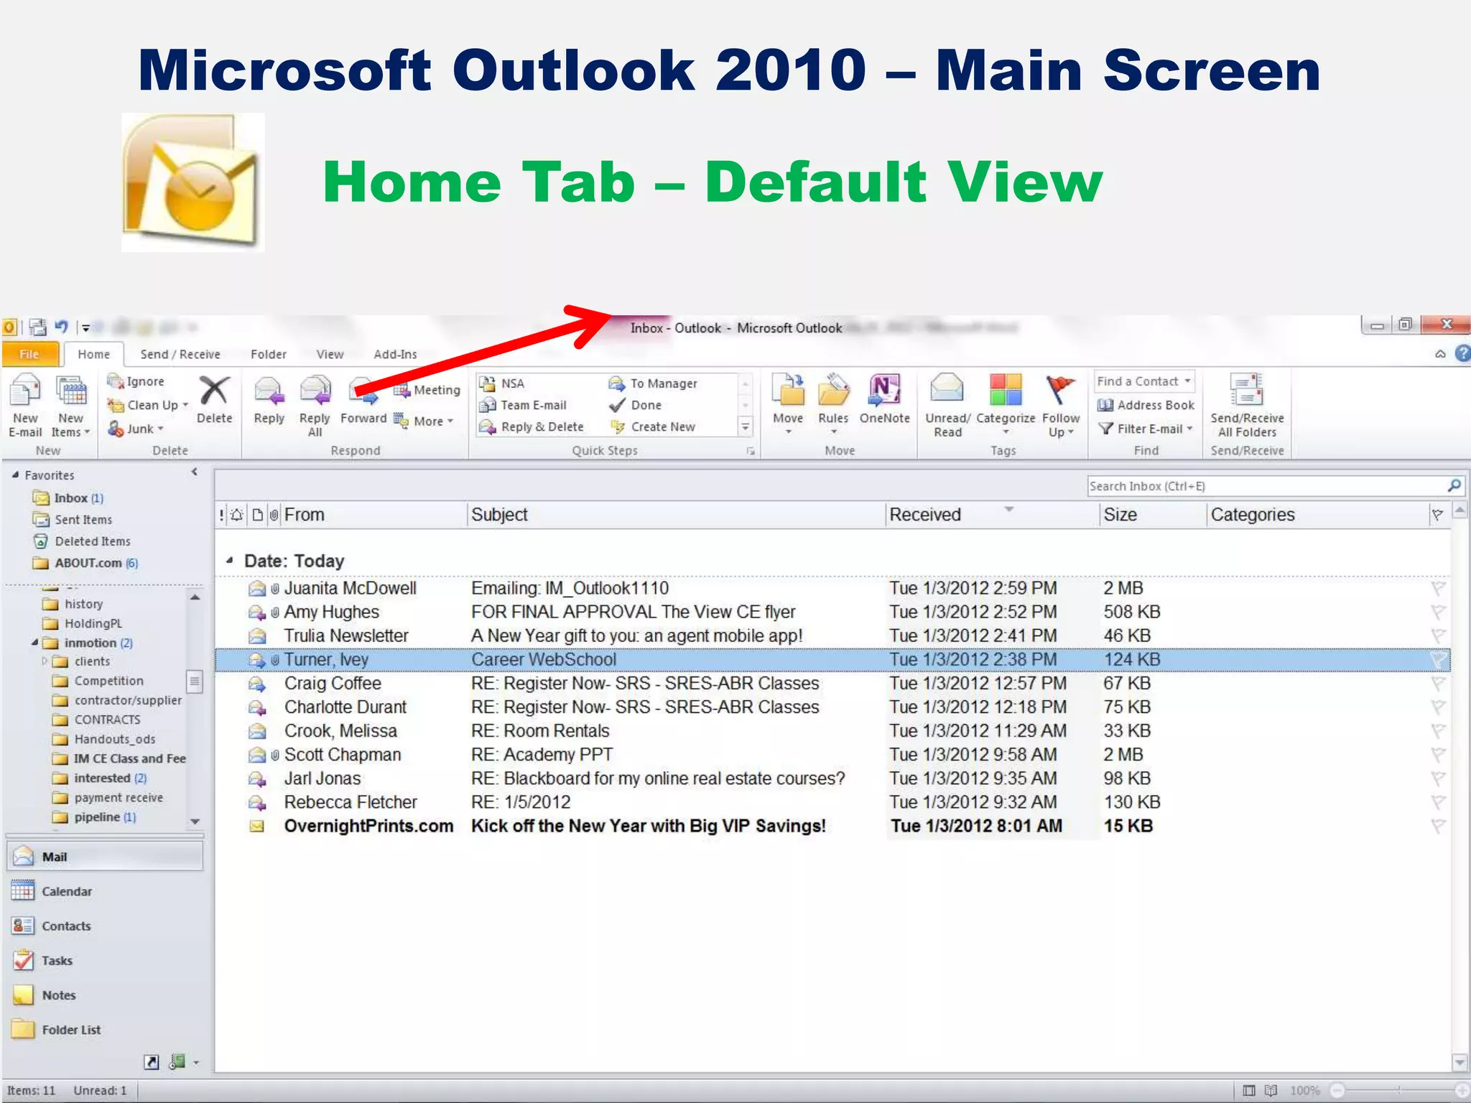Forward the selected message
Screen dimensions: 1471x1103
click(363, 400)
